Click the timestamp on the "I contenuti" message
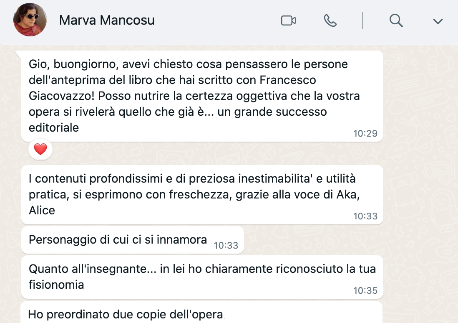This screenshot has width=458, height=323. [x=365, y=216]
